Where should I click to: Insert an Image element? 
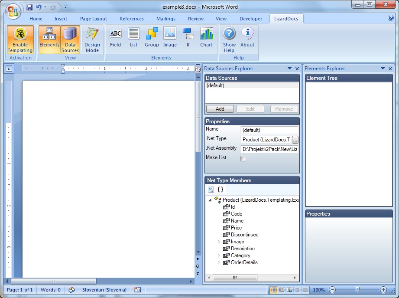[170, 38]
